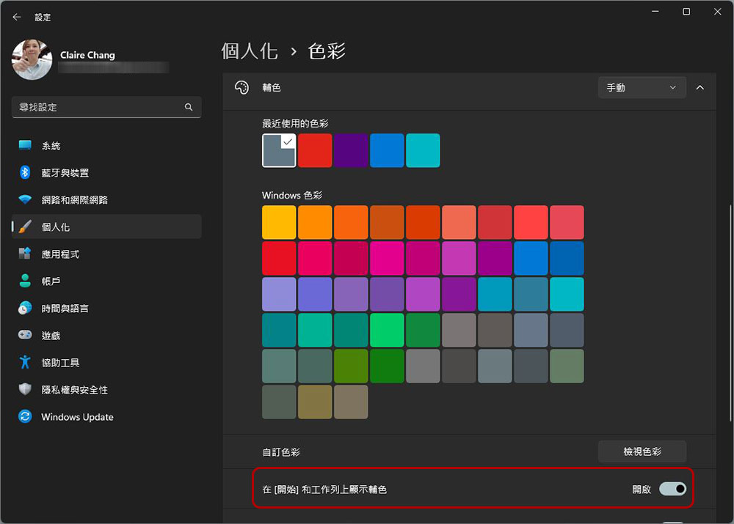Open the 手動 accent color dropdown
This screenshot has height=524, width=734.
(642, 87)
